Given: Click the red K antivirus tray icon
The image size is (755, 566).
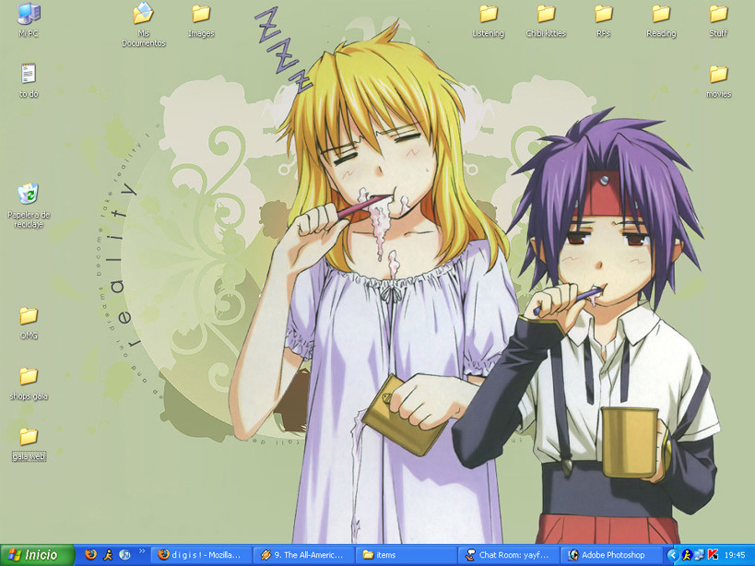Looking at the screenshot, I should [713, 556].
